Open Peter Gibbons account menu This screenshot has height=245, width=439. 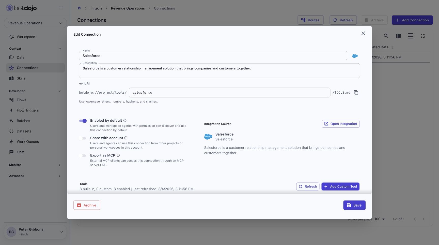pos(35,232)
